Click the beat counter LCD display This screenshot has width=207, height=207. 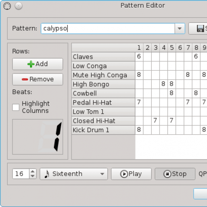tap(38, 137)
